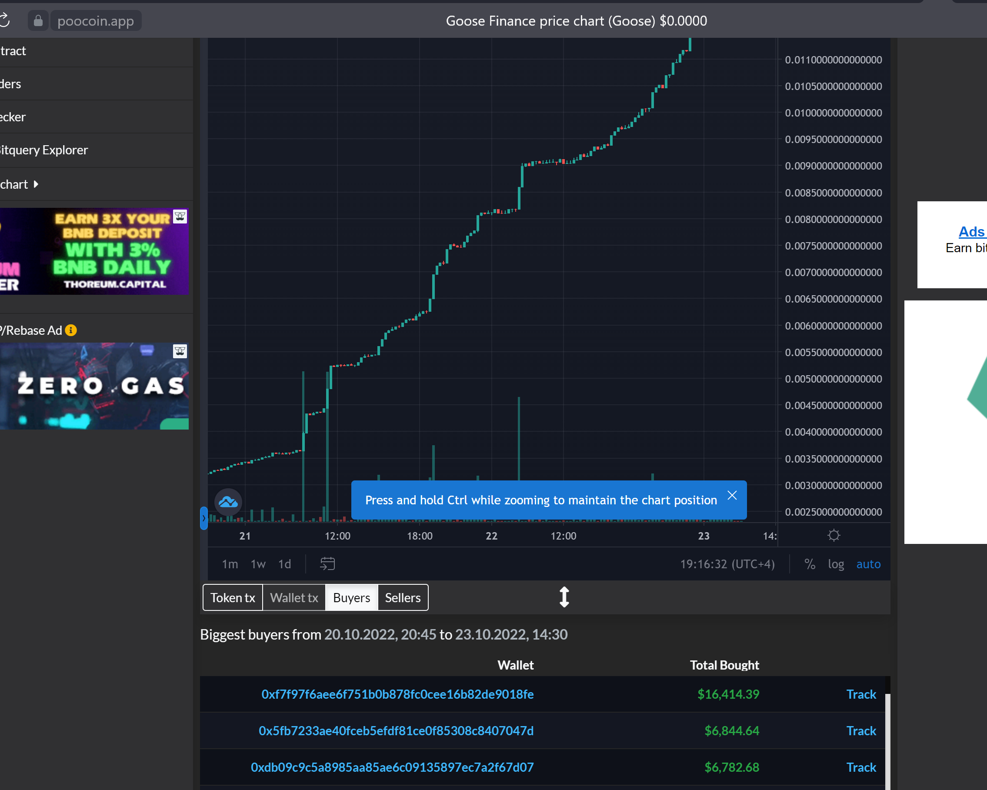Toggle auto scale mode
The image size is (987, 790).
[x=868, y=564]
